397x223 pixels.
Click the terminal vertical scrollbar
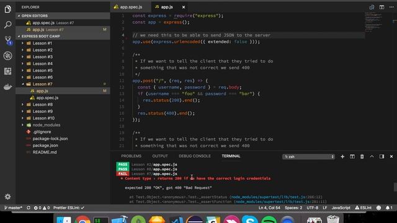395,187
